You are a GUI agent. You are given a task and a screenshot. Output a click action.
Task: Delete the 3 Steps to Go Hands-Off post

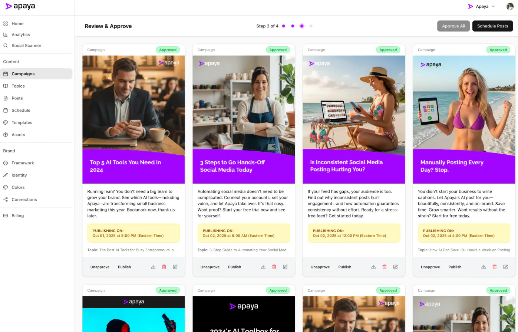[x=274, y=267]
